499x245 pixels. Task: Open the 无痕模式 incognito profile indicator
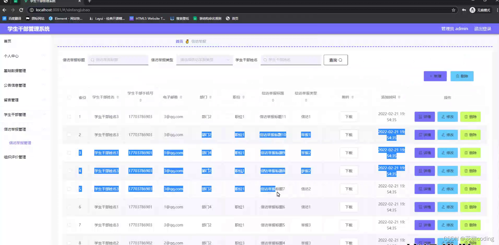(x=480, y=10)
